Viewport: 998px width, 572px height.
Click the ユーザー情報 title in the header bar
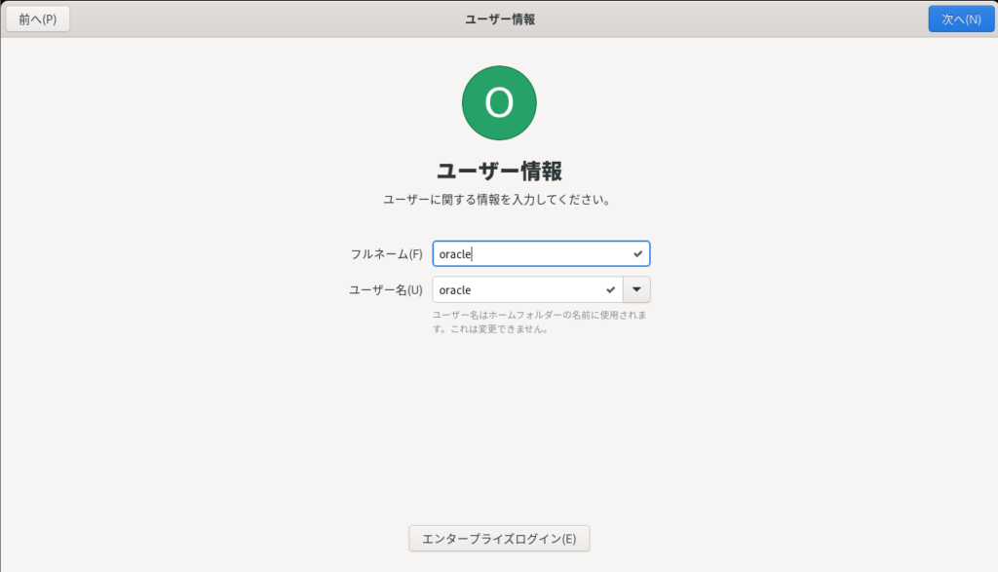[x=499, y=19]
